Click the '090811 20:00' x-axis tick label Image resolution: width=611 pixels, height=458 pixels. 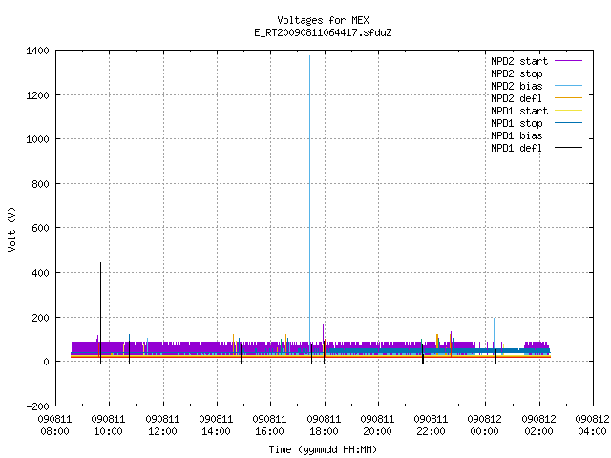pos(378,426)
